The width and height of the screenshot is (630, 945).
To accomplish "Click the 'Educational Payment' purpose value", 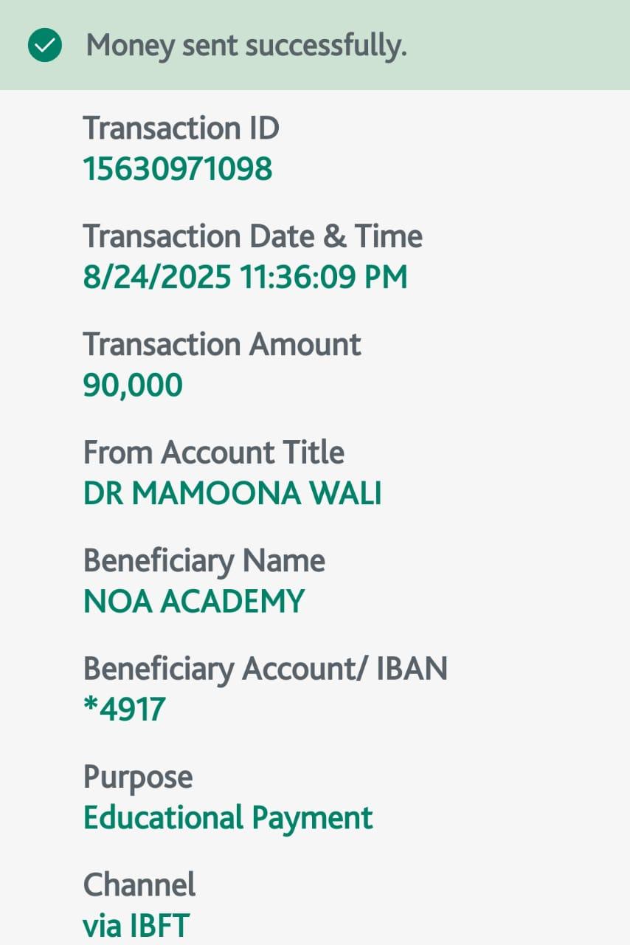I will 228,818.
